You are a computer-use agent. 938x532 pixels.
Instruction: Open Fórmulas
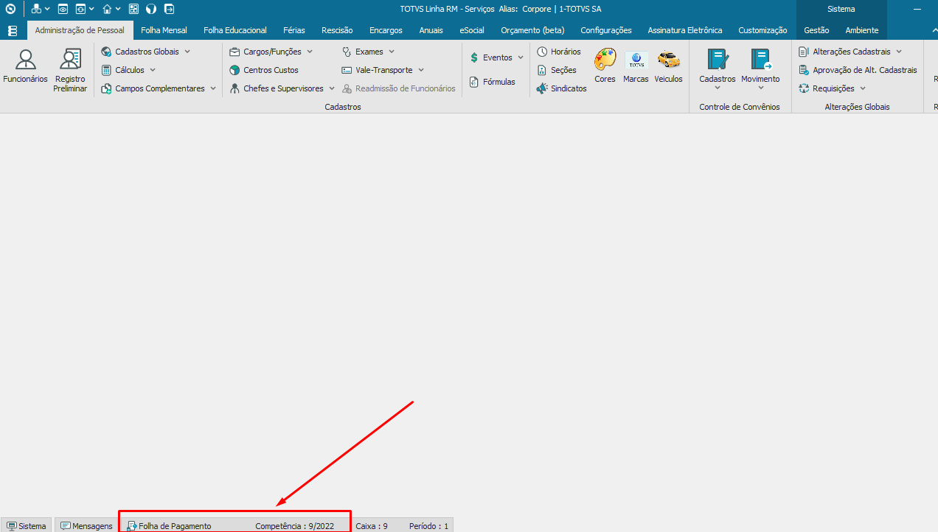pyautogui.click(x=492, y=82)
